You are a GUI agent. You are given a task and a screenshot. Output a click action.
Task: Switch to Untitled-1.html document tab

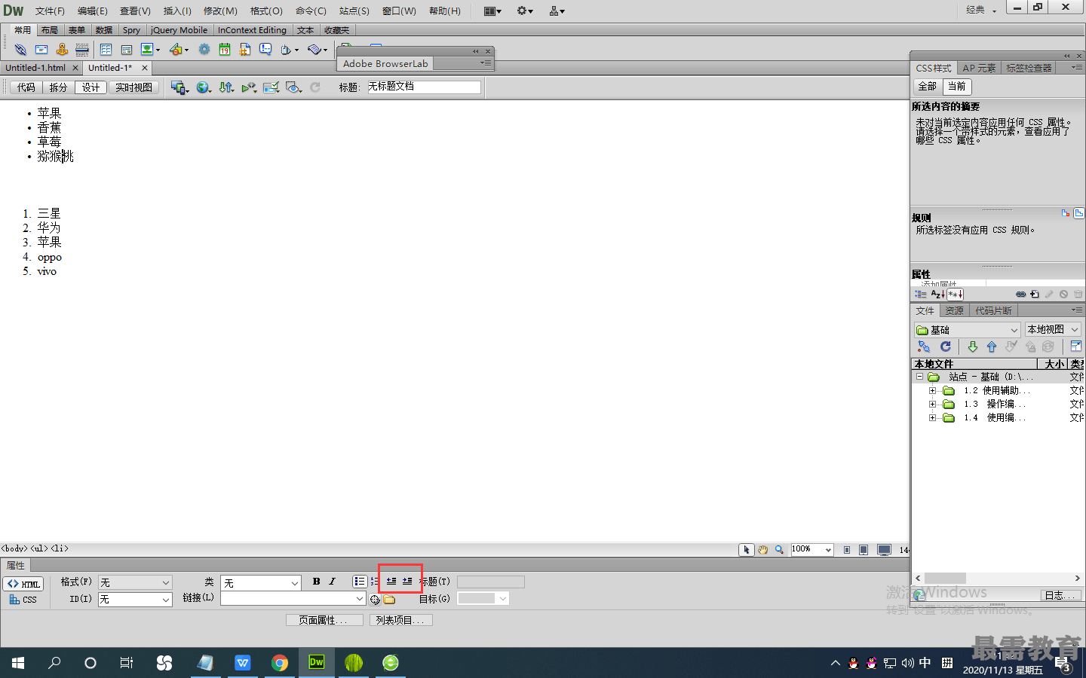pos(35,68)
